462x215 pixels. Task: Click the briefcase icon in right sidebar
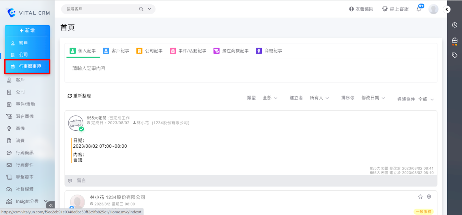coord(454,41)
